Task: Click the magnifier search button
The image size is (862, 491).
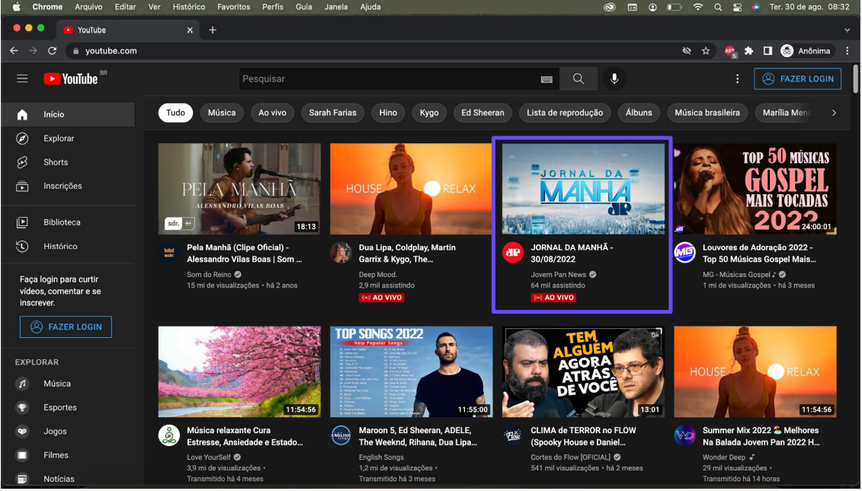Action: [x=578, y=79]
